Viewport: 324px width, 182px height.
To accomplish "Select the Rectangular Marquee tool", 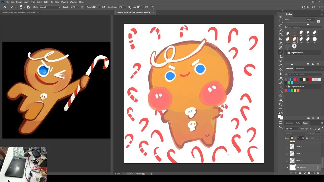I will coord(280,21).
